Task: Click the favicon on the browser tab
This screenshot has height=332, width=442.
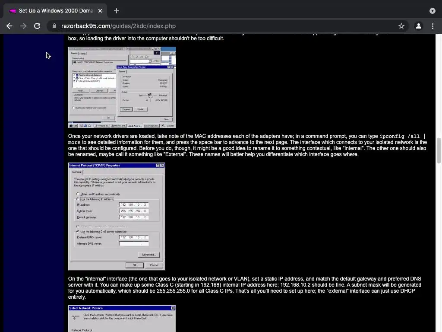Action: (13, 11)
